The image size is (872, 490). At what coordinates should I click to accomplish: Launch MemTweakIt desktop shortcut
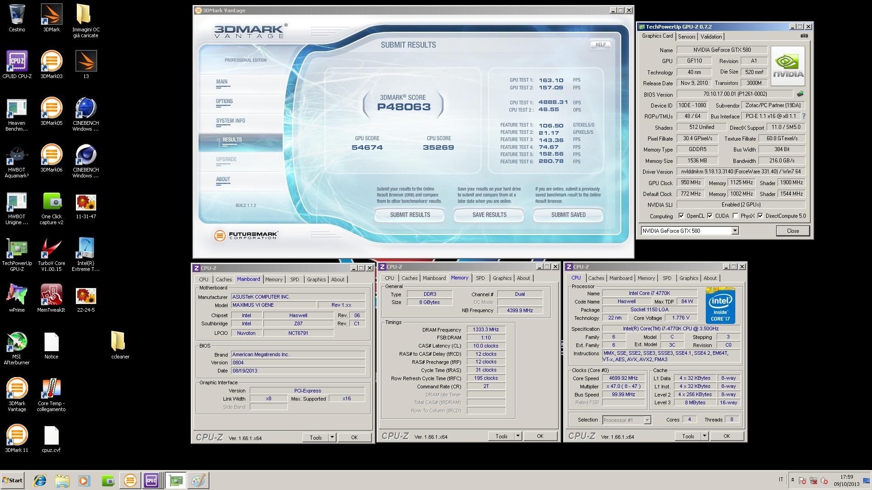tap(51, 298)
